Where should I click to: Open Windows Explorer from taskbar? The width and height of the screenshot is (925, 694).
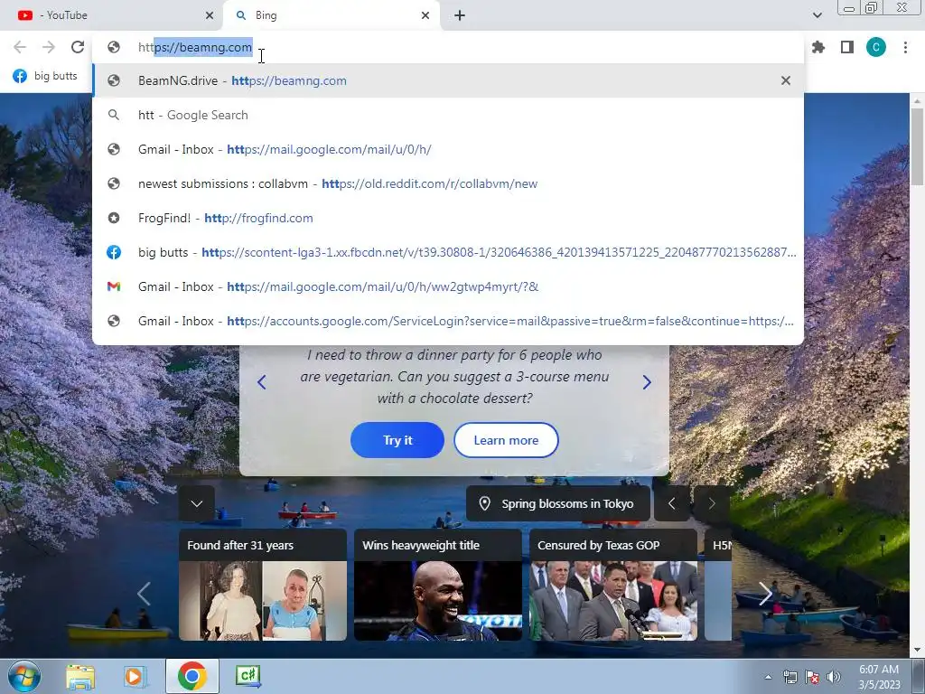(80, 676)
